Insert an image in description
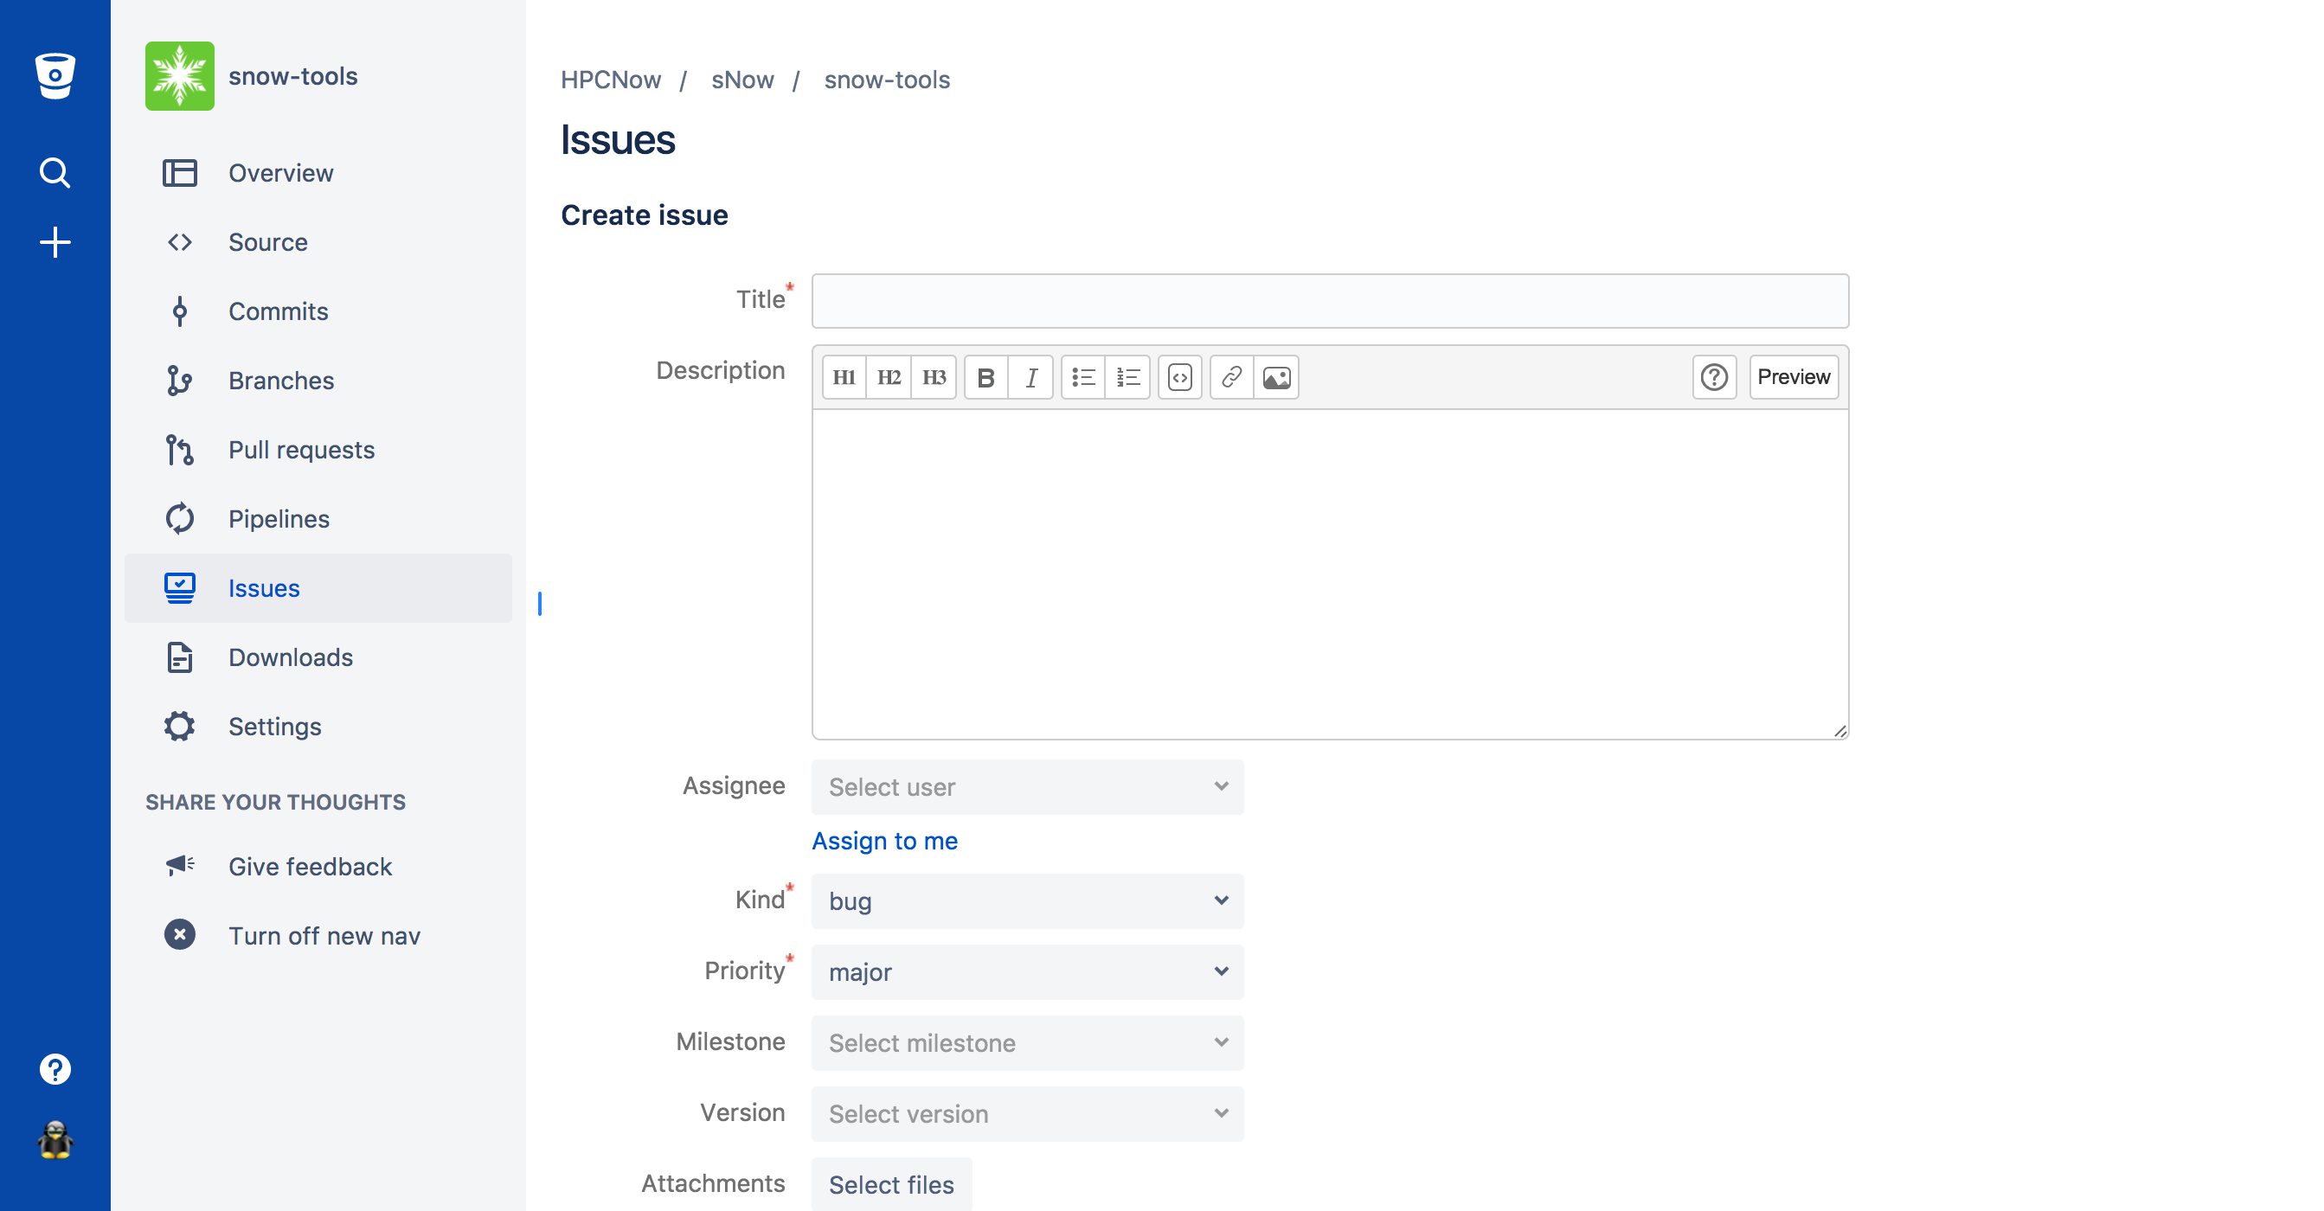Viewport: 2324px width, 1211px height. (1276, 377)
